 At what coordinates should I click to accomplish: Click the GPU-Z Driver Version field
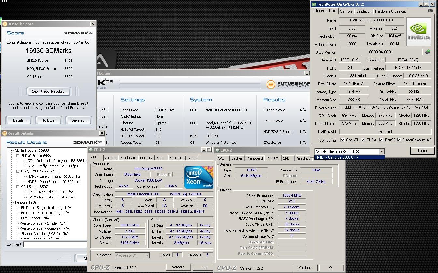385,108
